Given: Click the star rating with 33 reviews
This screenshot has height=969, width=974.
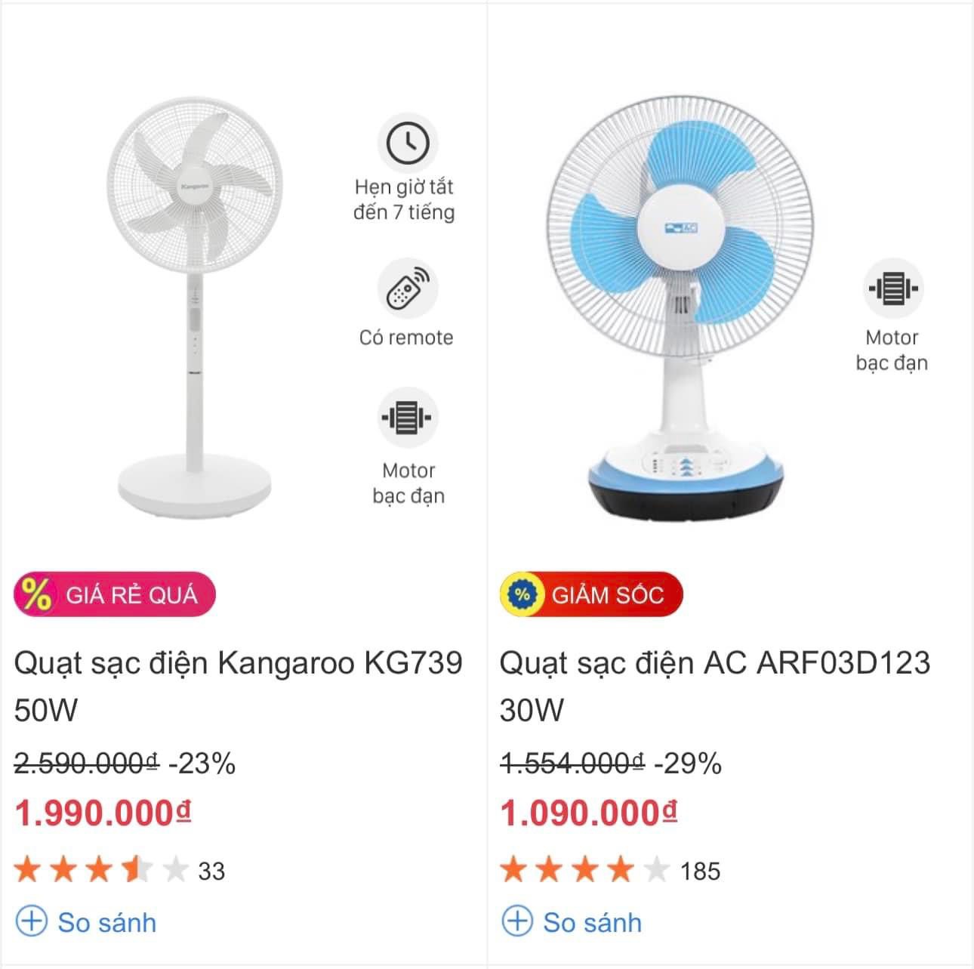Looking at the screenshot, I should coord(100,871).
